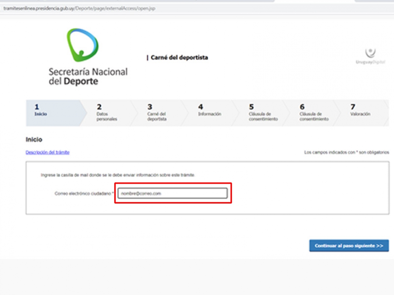The height and width of the screenshot is (295, 394).
Task: Click the 'Ingrese la casilla de mail' instruction
Action: [118, 175]
